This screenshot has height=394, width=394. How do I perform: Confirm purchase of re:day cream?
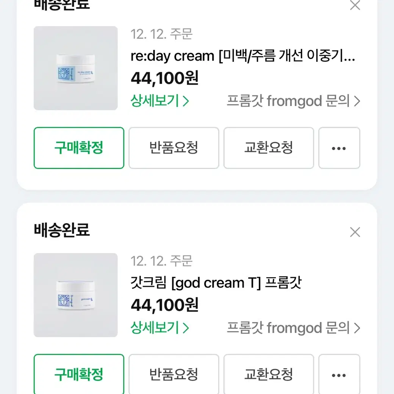tap(79, 148)
